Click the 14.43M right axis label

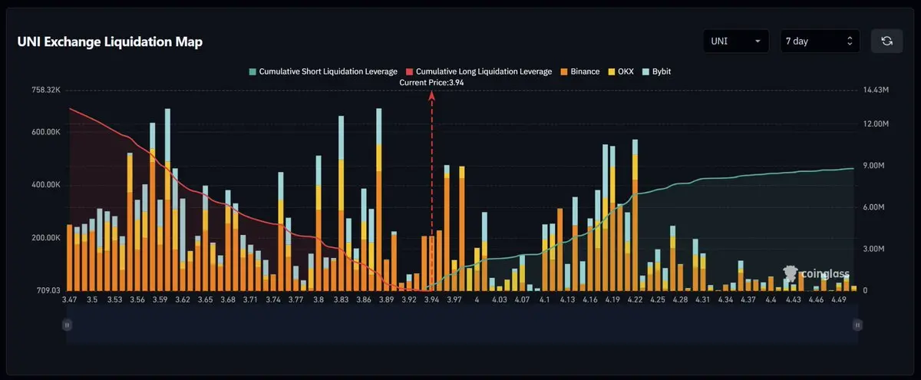pyautogui.click(x=876, y=90)
